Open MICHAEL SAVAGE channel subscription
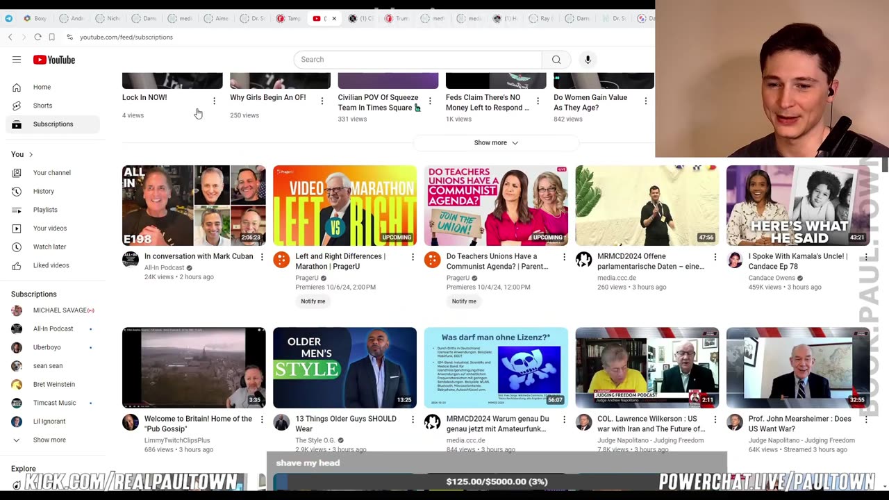This screenshot has width=889, height=500. pos(53,310)
